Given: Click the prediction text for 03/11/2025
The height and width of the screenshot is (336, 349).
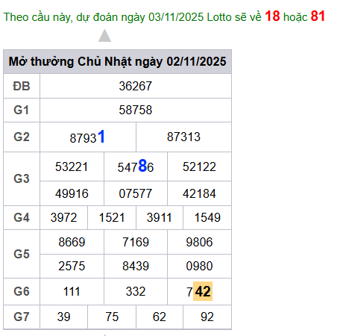Looking at the screenshot, I should (164, 16).
